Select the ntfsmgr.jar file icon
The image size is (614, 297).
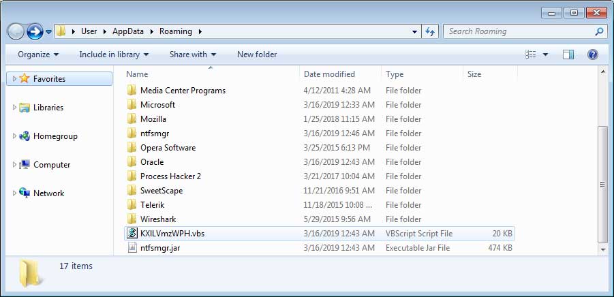pos(132,248)
